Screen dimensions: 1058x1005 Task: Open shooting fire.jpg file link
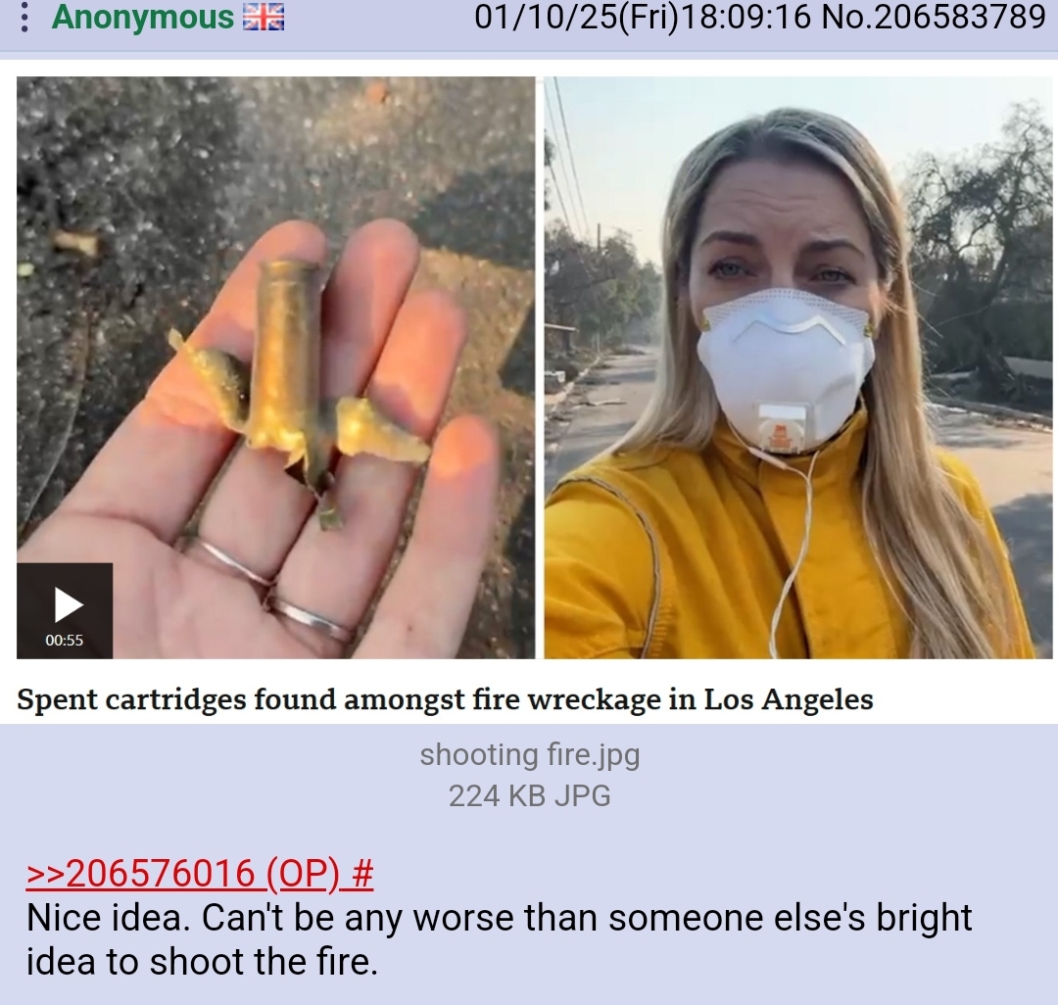pyautogui.click(x=530, y=754)
